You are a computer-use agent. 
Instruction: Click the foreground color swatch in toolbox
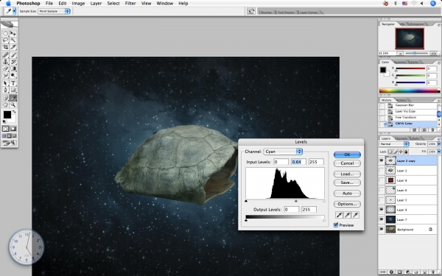click(7, 115)
